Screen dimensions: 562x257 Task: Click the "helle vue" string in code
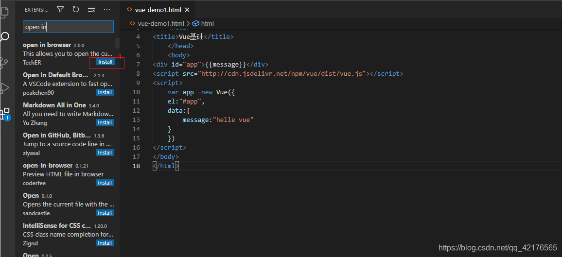click(233, 120)
